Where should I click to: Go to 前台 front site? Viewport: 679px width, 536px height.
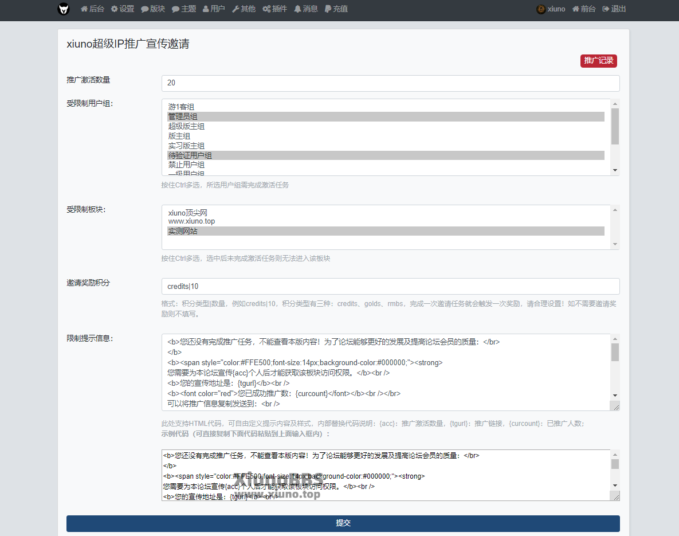pos(583,9)
